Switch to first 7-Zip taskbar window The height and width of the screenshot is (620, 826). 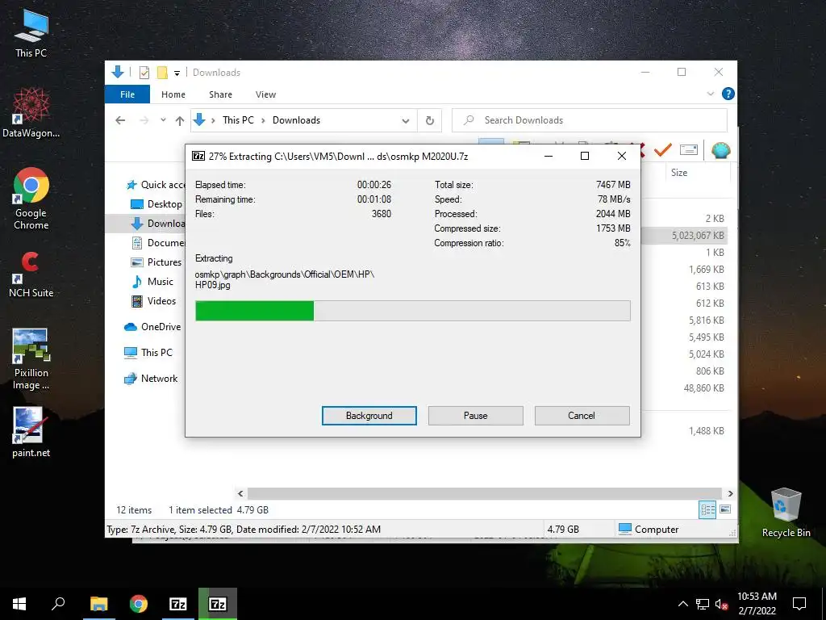tap(178, 604)
